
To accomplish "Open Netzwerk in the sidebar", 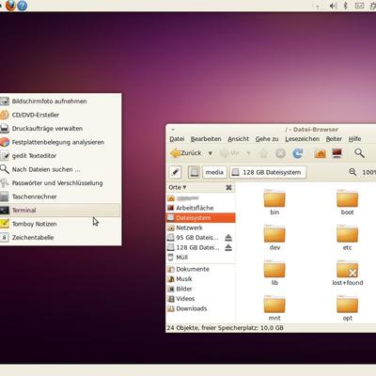I will tap(200, 227).
